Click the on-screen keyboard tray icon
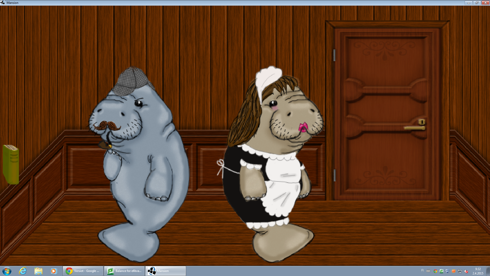This screenshot has height=276, width=490. [428, 271]
